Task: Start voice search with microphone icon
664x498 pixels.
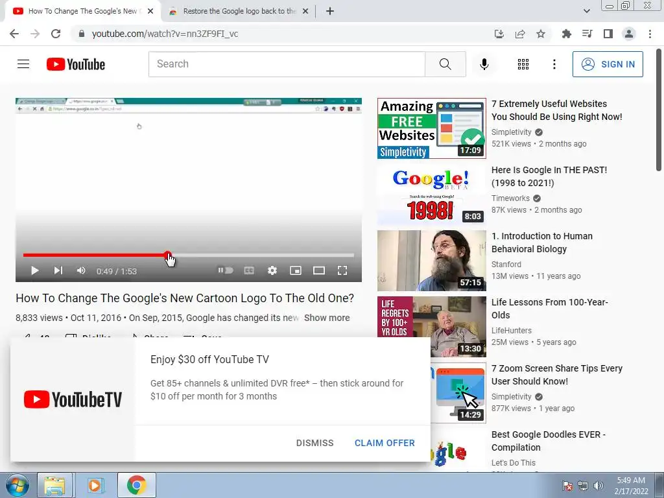Action: point(484,64)
